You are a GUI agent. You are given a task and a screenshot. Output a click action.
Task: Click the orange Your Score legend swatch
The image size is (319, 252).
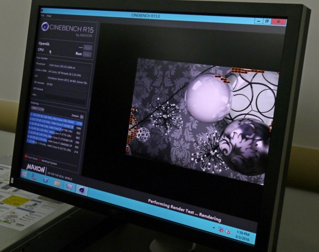coord(26,156)
